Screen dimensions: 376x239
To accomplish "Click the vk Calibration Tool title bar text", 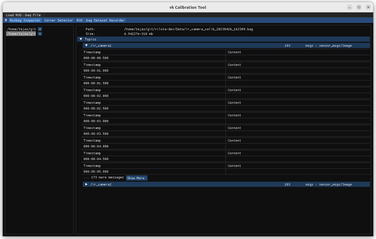I will click(188, 7).
